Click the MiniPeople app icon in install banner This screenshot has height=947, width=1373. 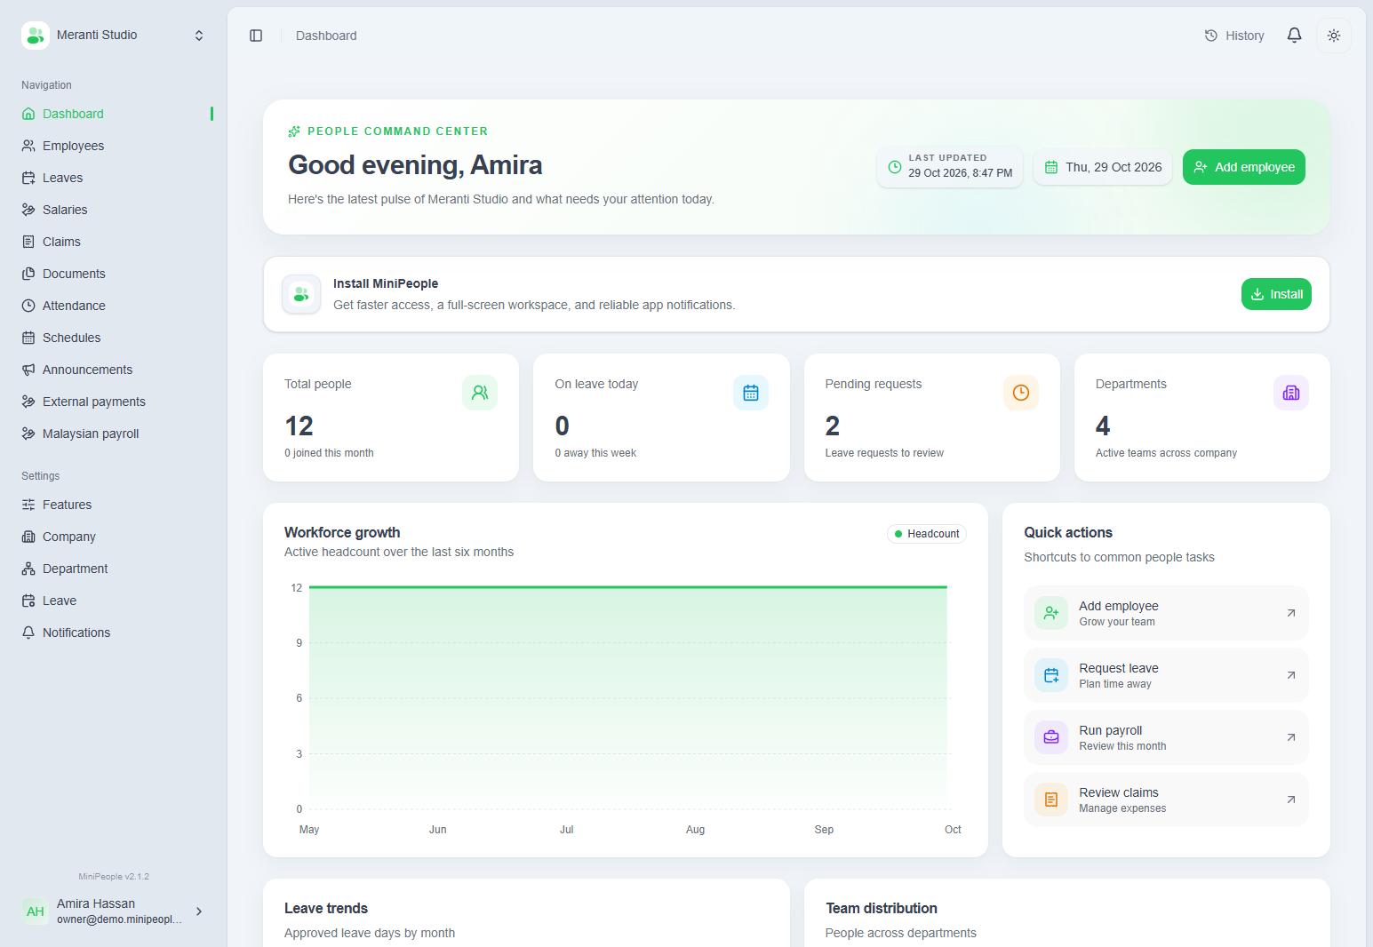click(301, 294)
